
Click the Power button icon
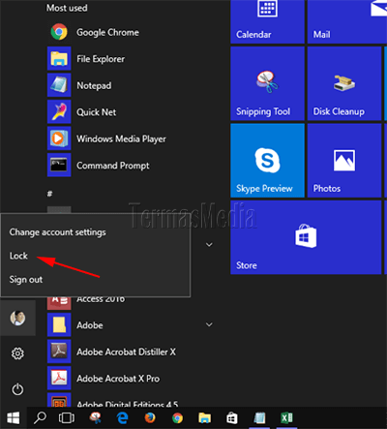pos(17,389)
